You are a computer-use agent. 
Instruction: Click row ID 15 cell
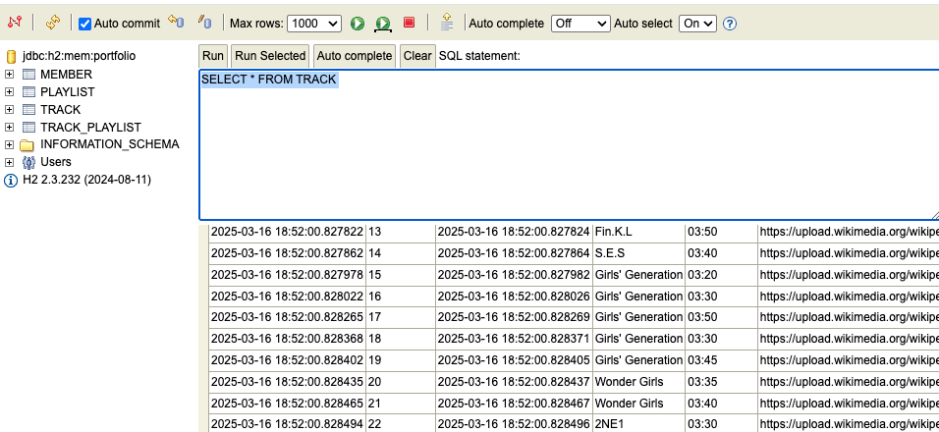[400, 275]
